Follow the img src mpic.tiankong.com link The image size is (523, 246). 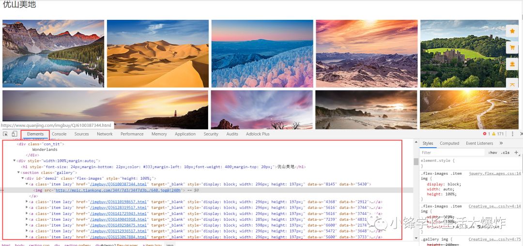(118, 190)
